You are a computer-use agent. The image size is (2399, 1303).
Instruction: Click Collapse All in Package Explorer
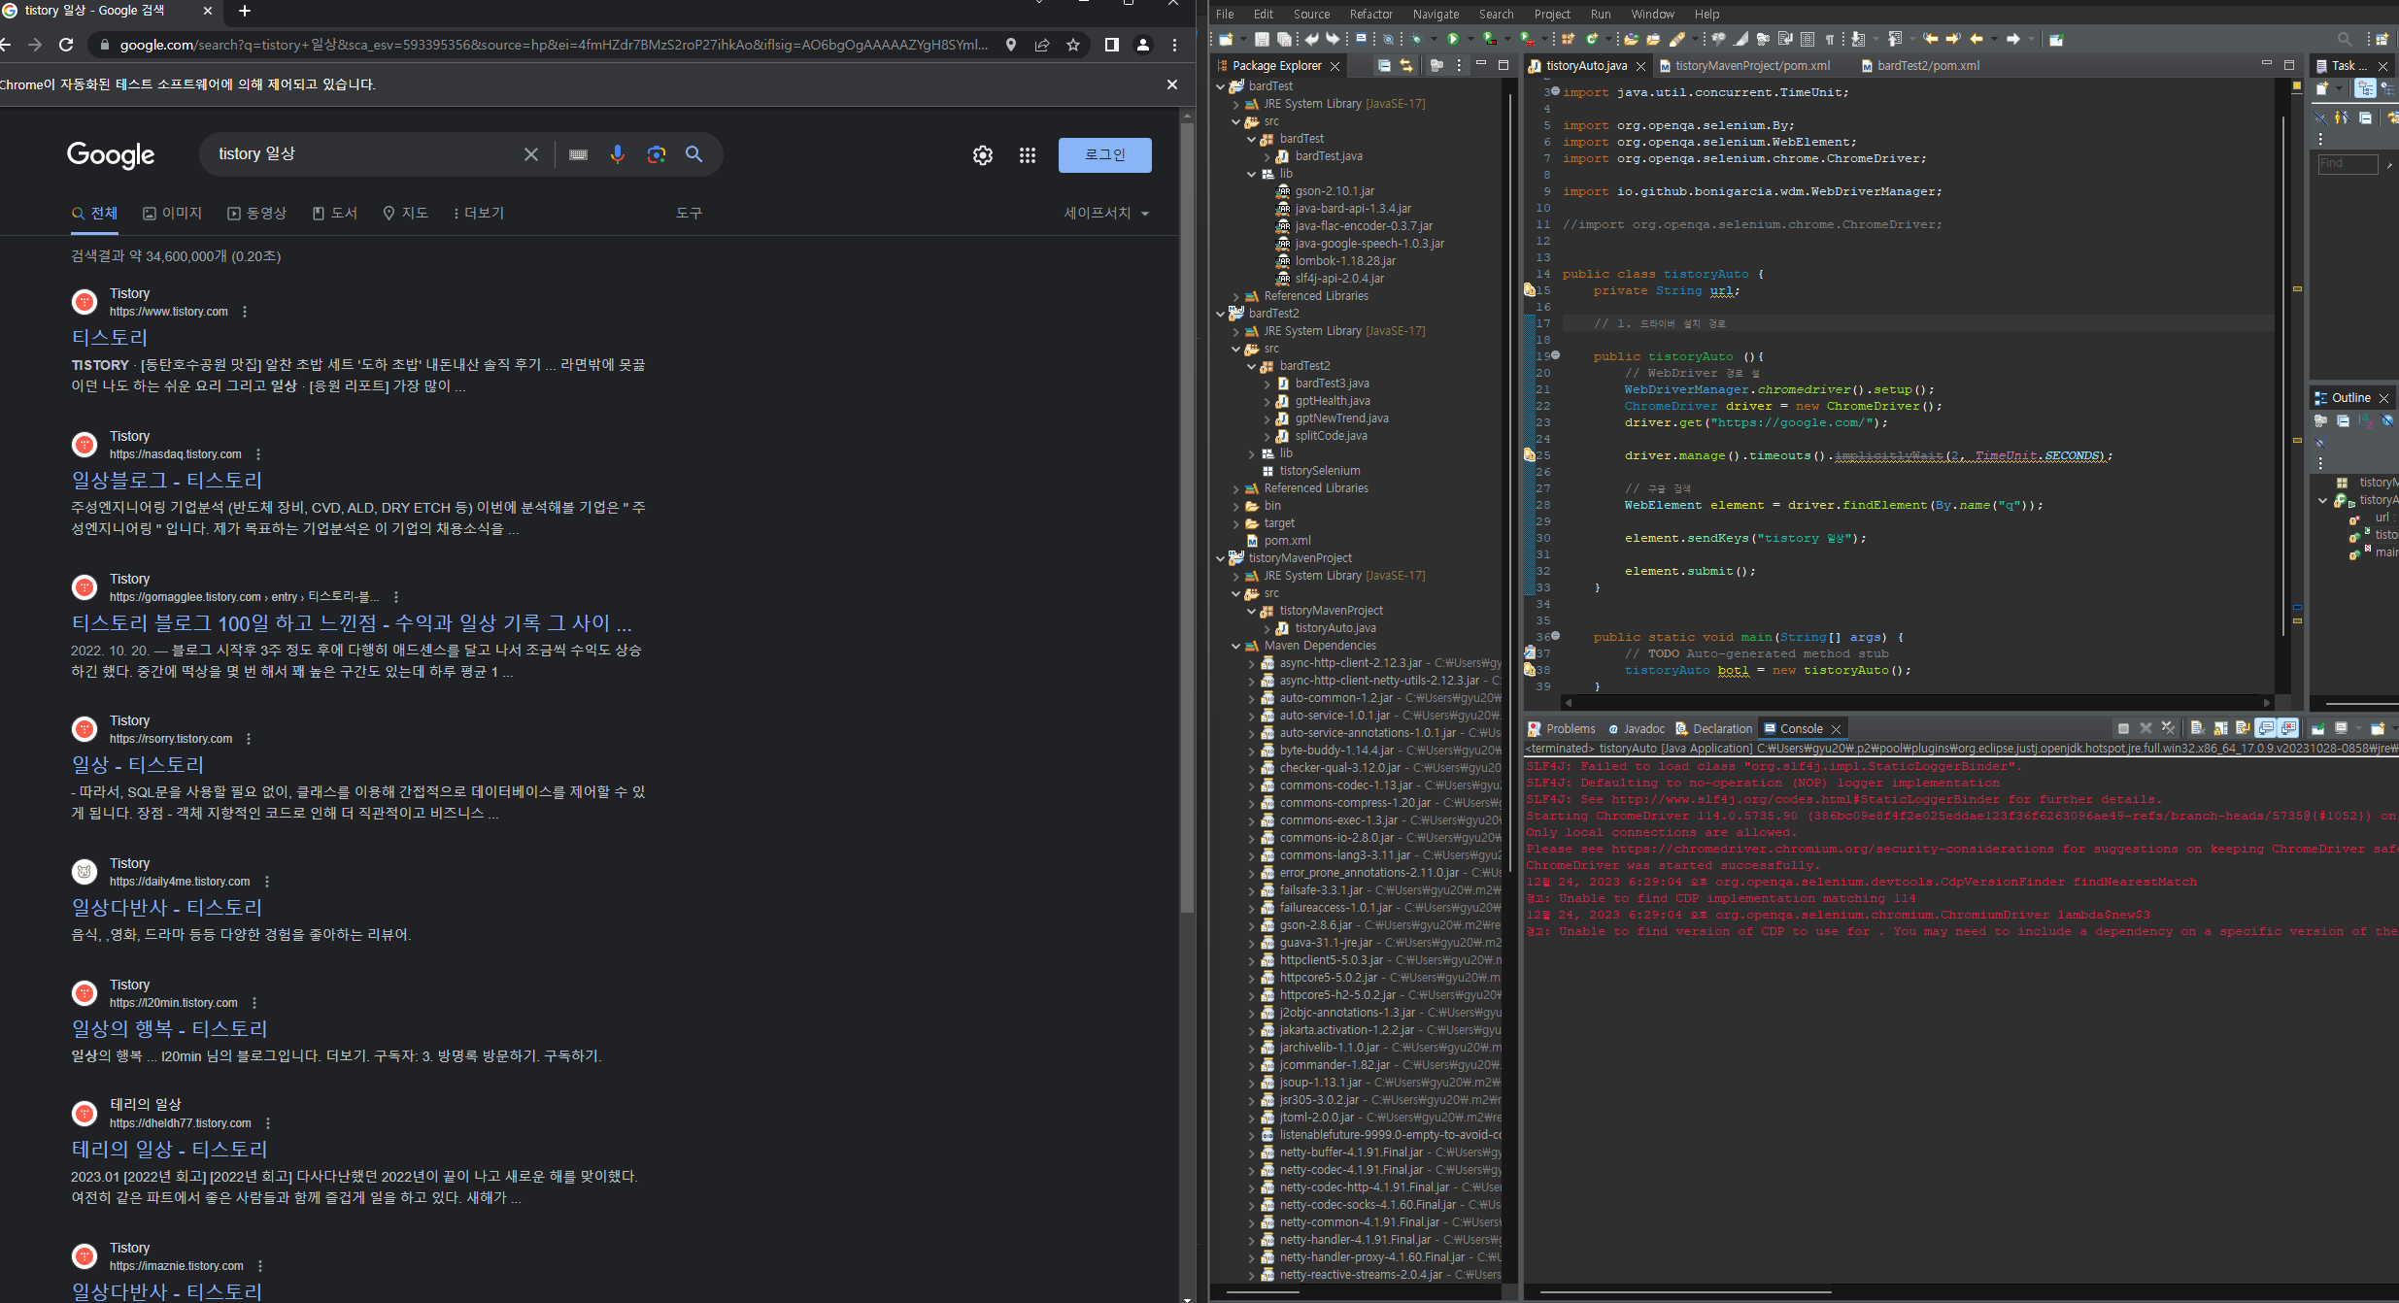click(x=1384, y=66)
